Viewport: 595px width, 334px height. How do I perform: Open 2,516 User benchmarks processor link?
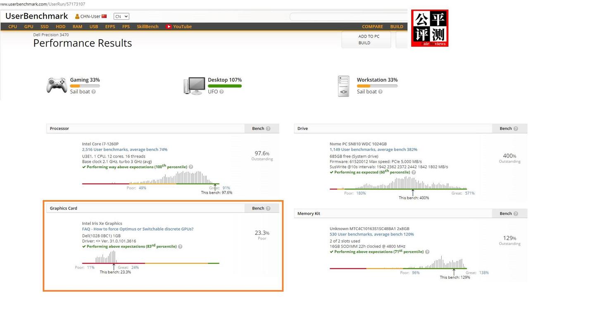tap(125, 150)
